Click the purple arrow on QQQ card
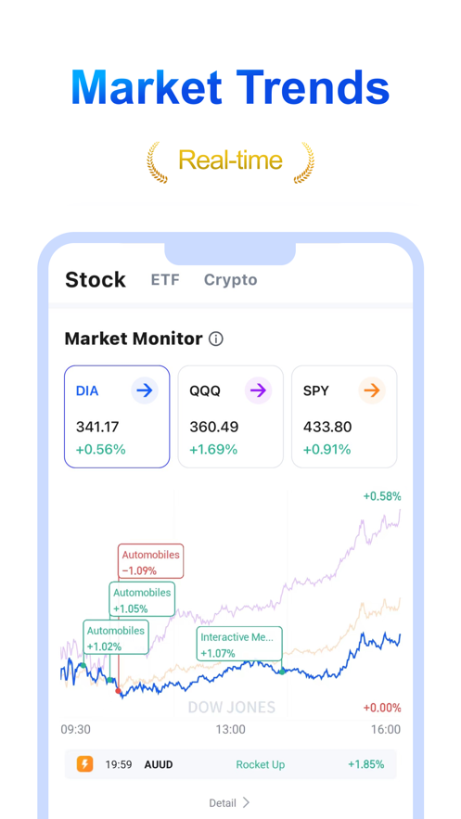Screen dimensions: 461x819 coord(258,390)
